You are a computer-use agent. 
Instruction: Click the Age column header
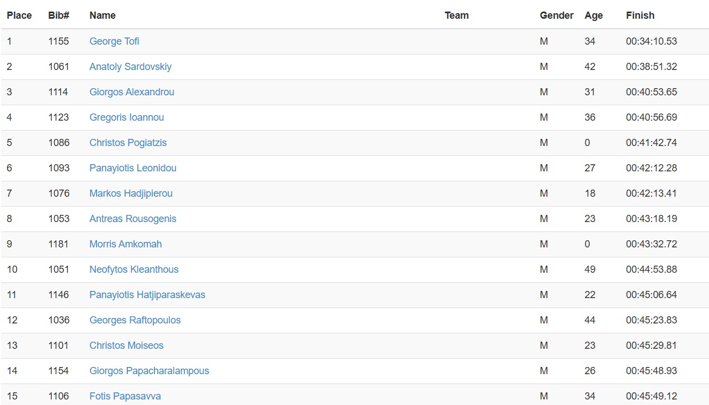(x=594, y=15)
